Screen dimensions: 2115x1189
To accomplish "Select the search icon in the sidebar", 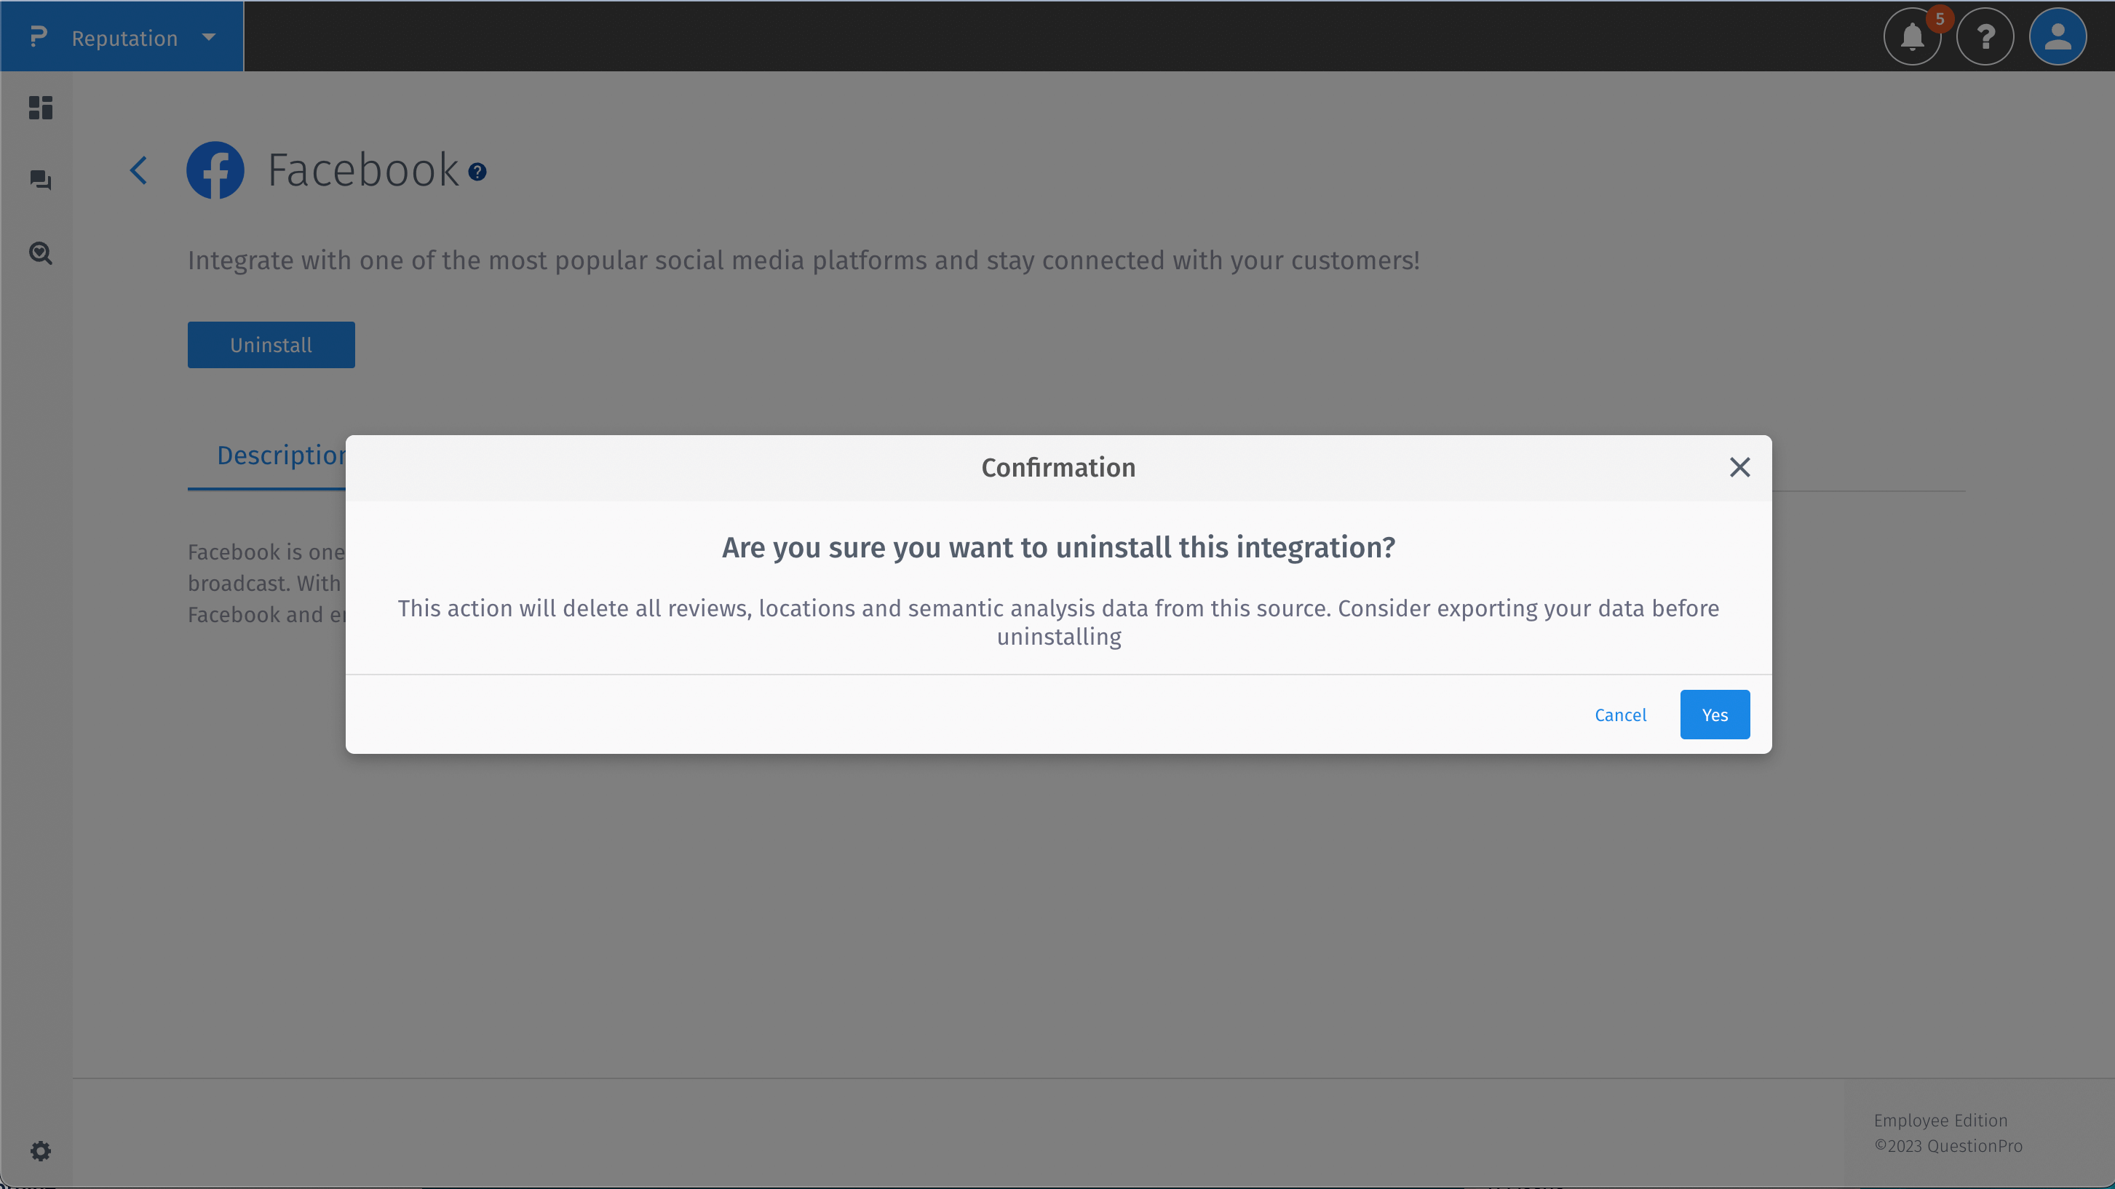I will [x=39, y=253].
